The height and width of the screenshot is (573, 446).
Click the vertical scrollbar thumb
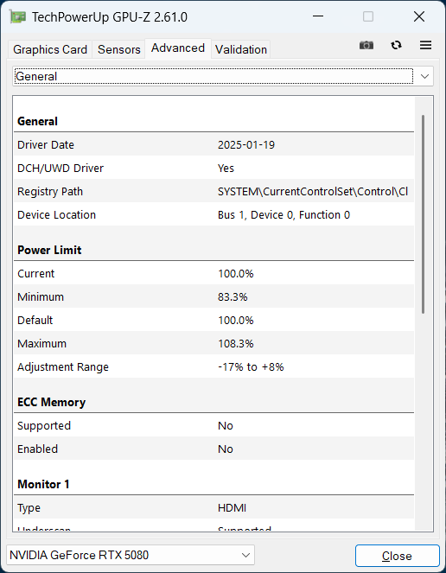click(x=423, y=214)
